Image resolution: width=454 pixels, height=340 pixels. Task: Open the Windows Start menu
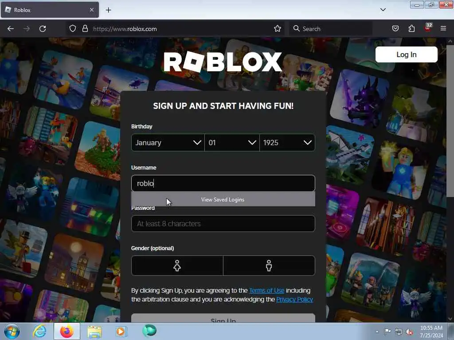(x=12, y=331)
